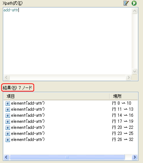Click the 項目 column header

pos(56,96)
